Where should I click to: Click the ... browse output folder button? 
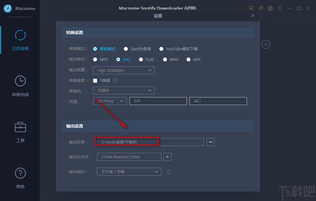pyautogui.click(x=210, y=142)
